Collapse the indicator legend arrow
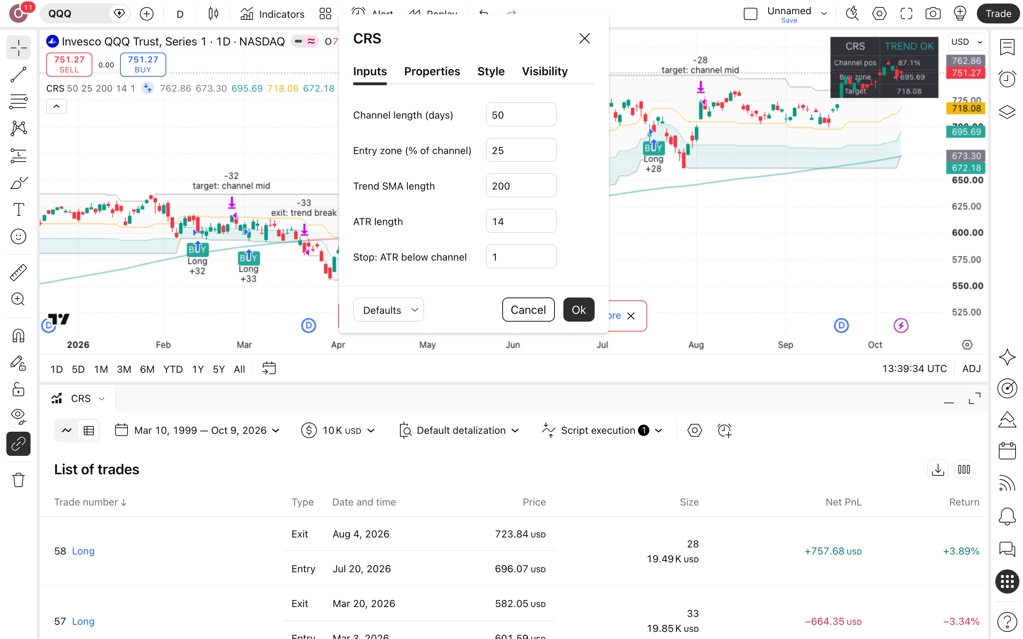1023x639 pixels. [x=56, y=106]
